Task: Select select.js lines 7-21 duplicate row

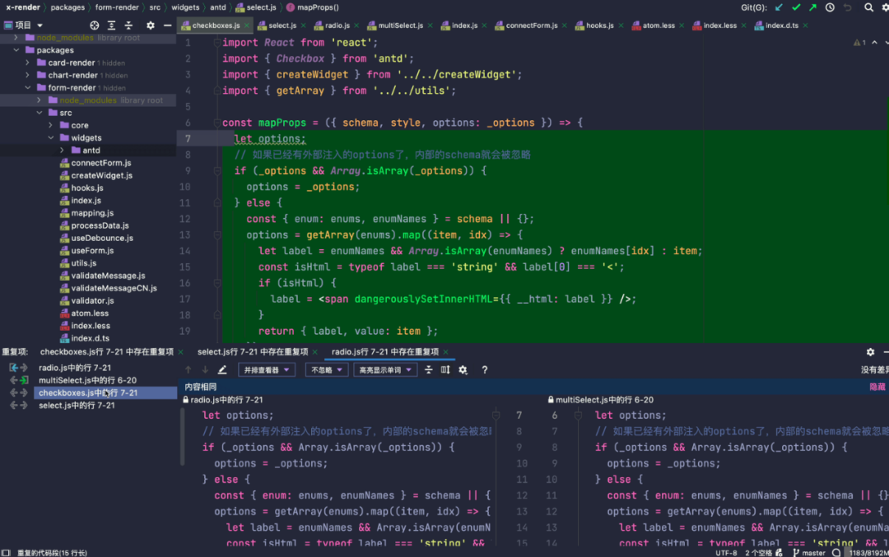Action: [x=77, y=405]
